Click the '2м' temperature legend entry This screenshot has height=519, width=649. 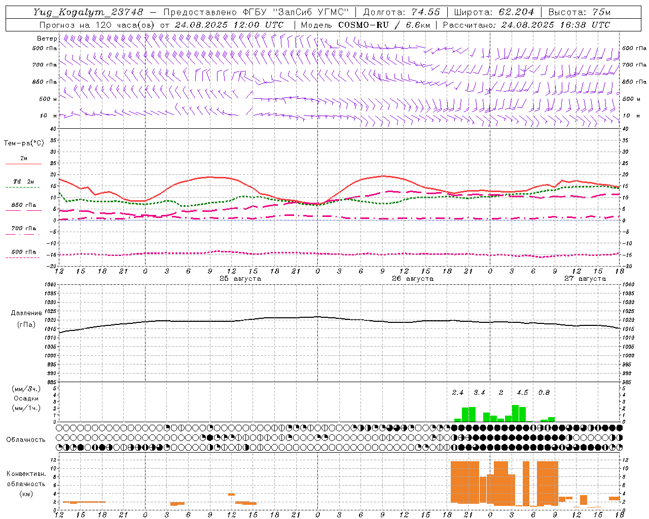pos(24,159)
